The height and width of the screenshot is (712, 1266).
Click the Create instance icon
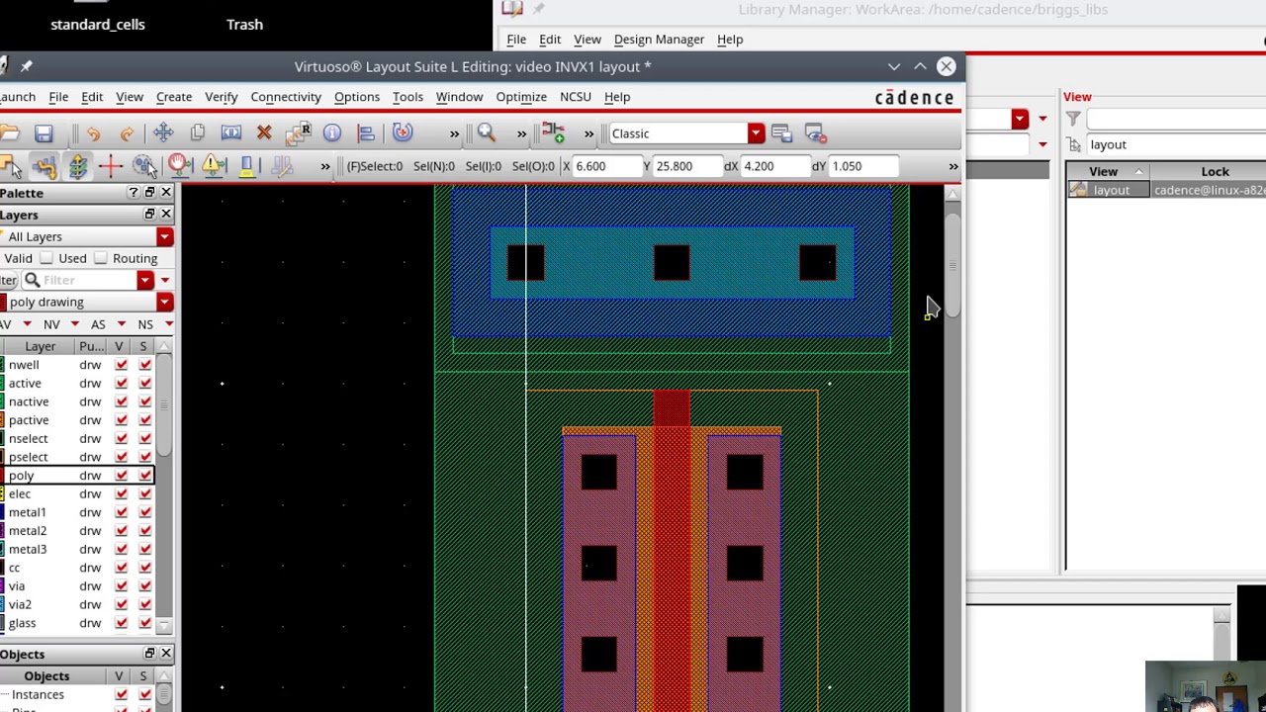553,133
